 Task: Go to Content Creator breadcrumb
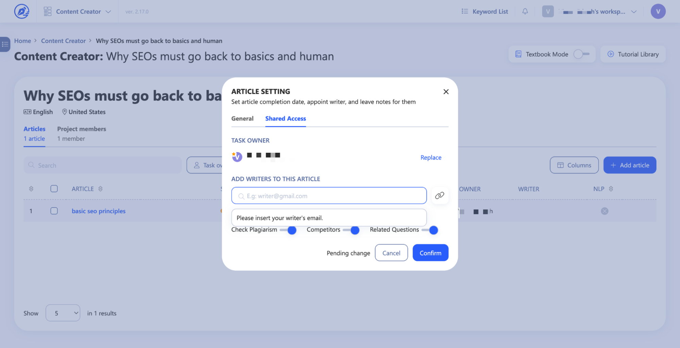pyautogui.click(x=63, y=41)
